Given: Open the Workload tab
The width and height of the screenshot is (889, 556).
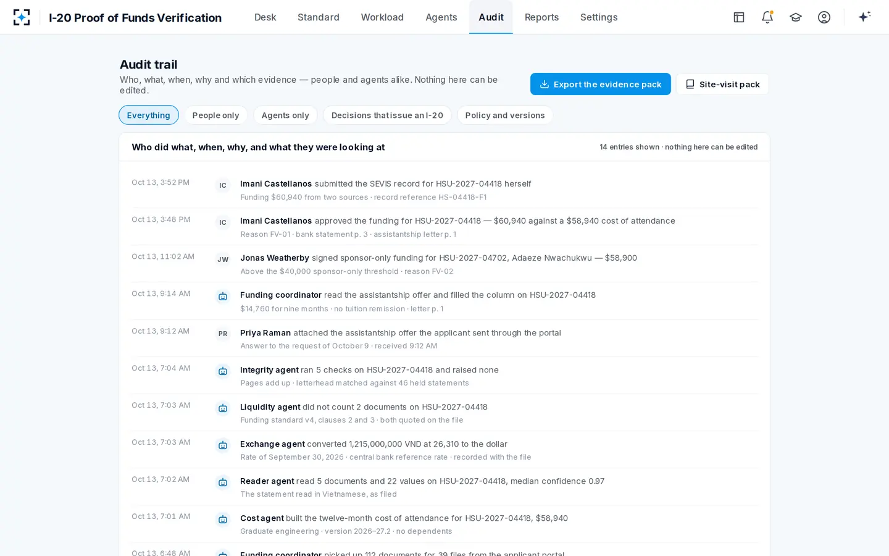Looking at the screenshot, I should [x=382, y=17].
